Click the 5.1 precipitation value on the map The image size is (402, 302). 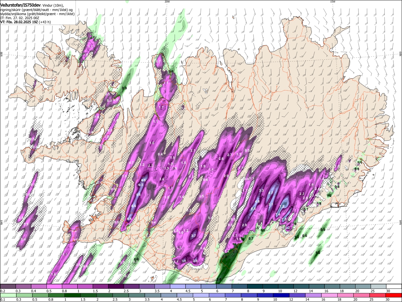click(271, 204)
